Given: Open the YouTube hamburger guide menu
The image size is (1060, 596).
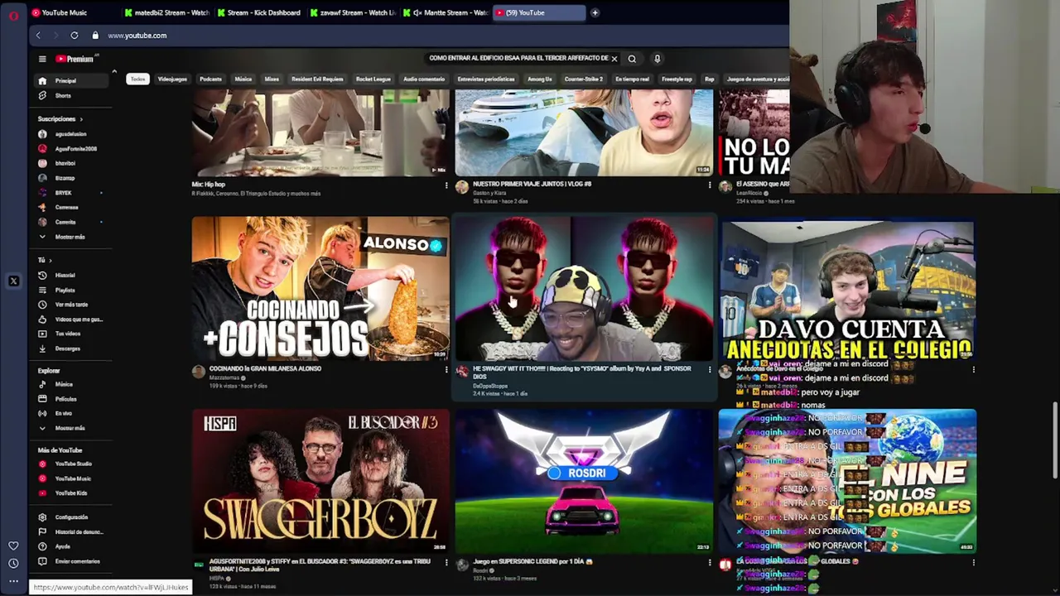Looking at the screenshot, I should coord(42,59).
